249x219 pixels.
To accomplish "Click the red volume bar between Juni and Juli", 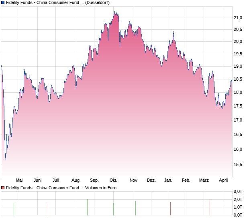I will point(48,209).
